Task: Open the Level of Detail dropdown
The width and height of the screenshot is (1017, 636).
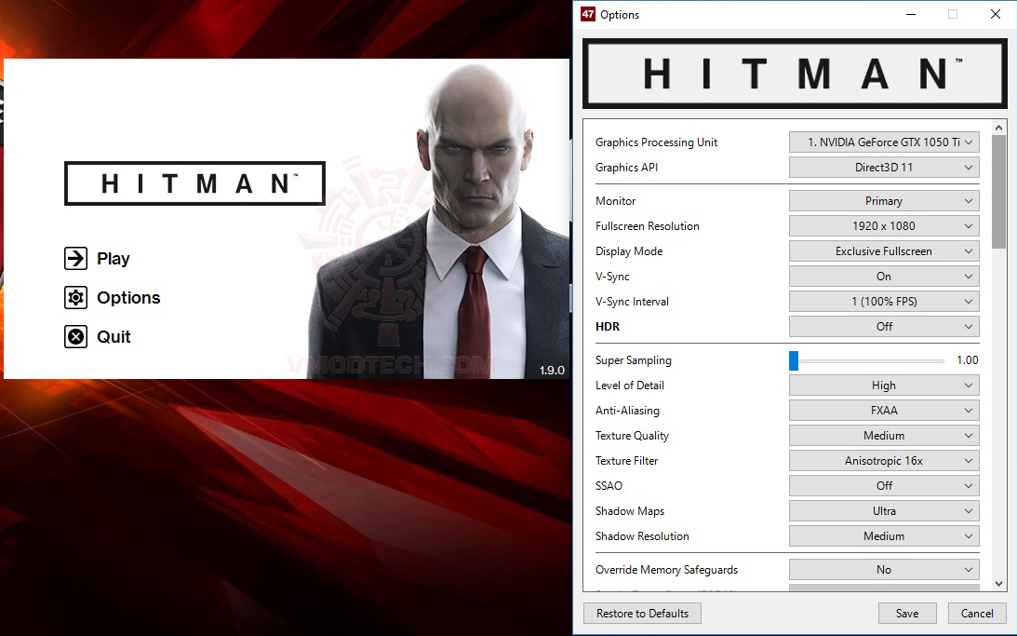Action: (884, 386)
